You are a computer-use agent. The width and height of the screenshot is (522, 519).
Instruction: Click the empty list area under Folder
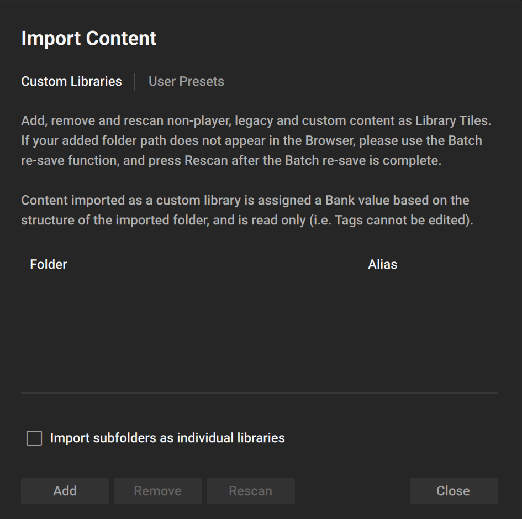coord(166,332)
